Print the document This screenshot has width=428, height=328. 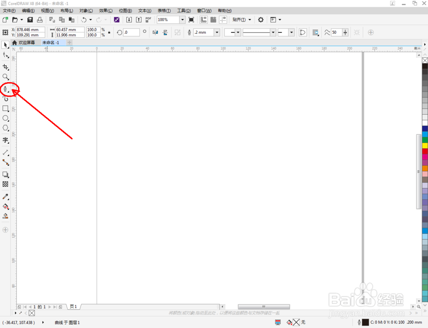(x=40, y=20)
